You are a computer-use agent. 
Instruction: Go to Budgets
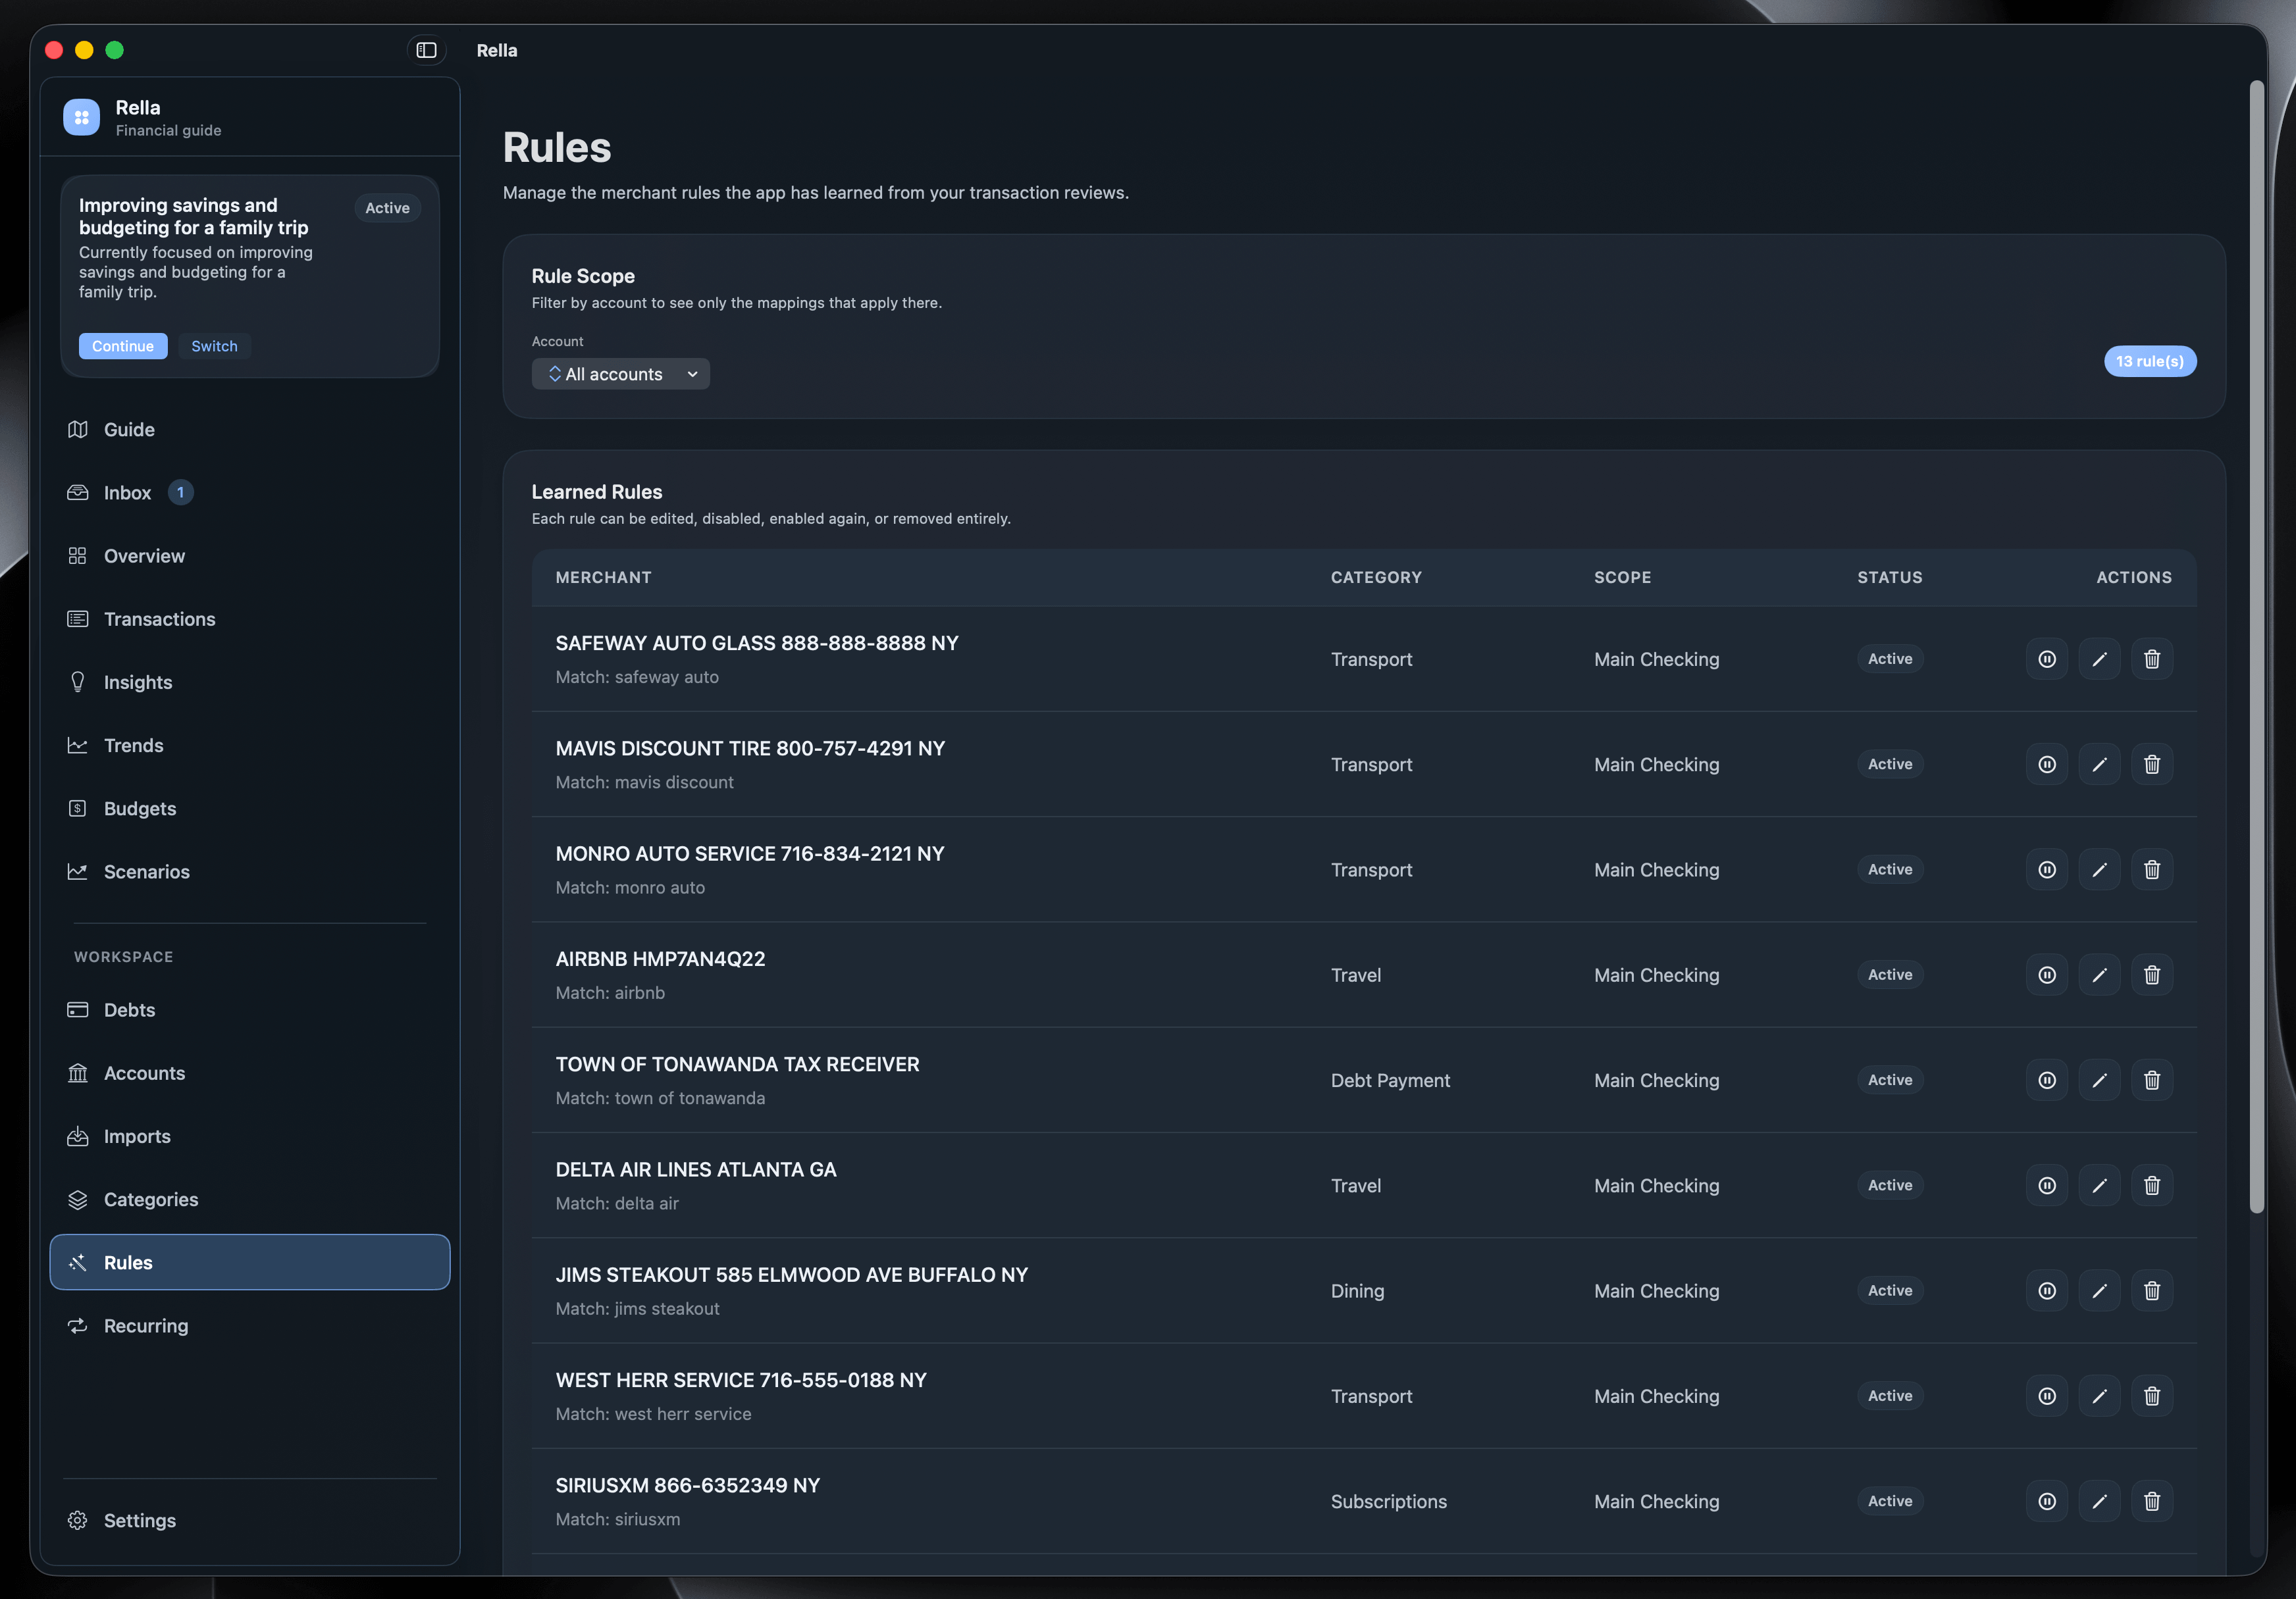coord(250,809)
